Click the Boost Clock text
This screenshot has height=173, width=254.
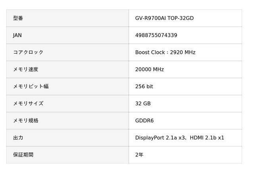tap(149, 52)
